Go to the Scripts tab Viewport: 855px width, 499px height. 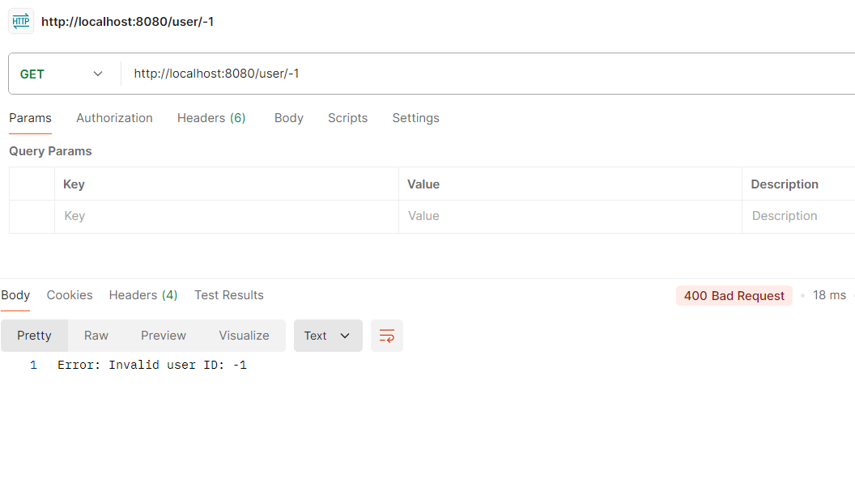tap(347, 118)
